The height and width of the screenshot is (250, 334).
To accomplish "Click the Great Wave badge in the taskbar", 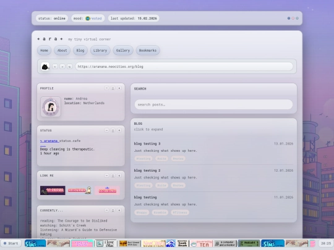I will pos(171,243).
